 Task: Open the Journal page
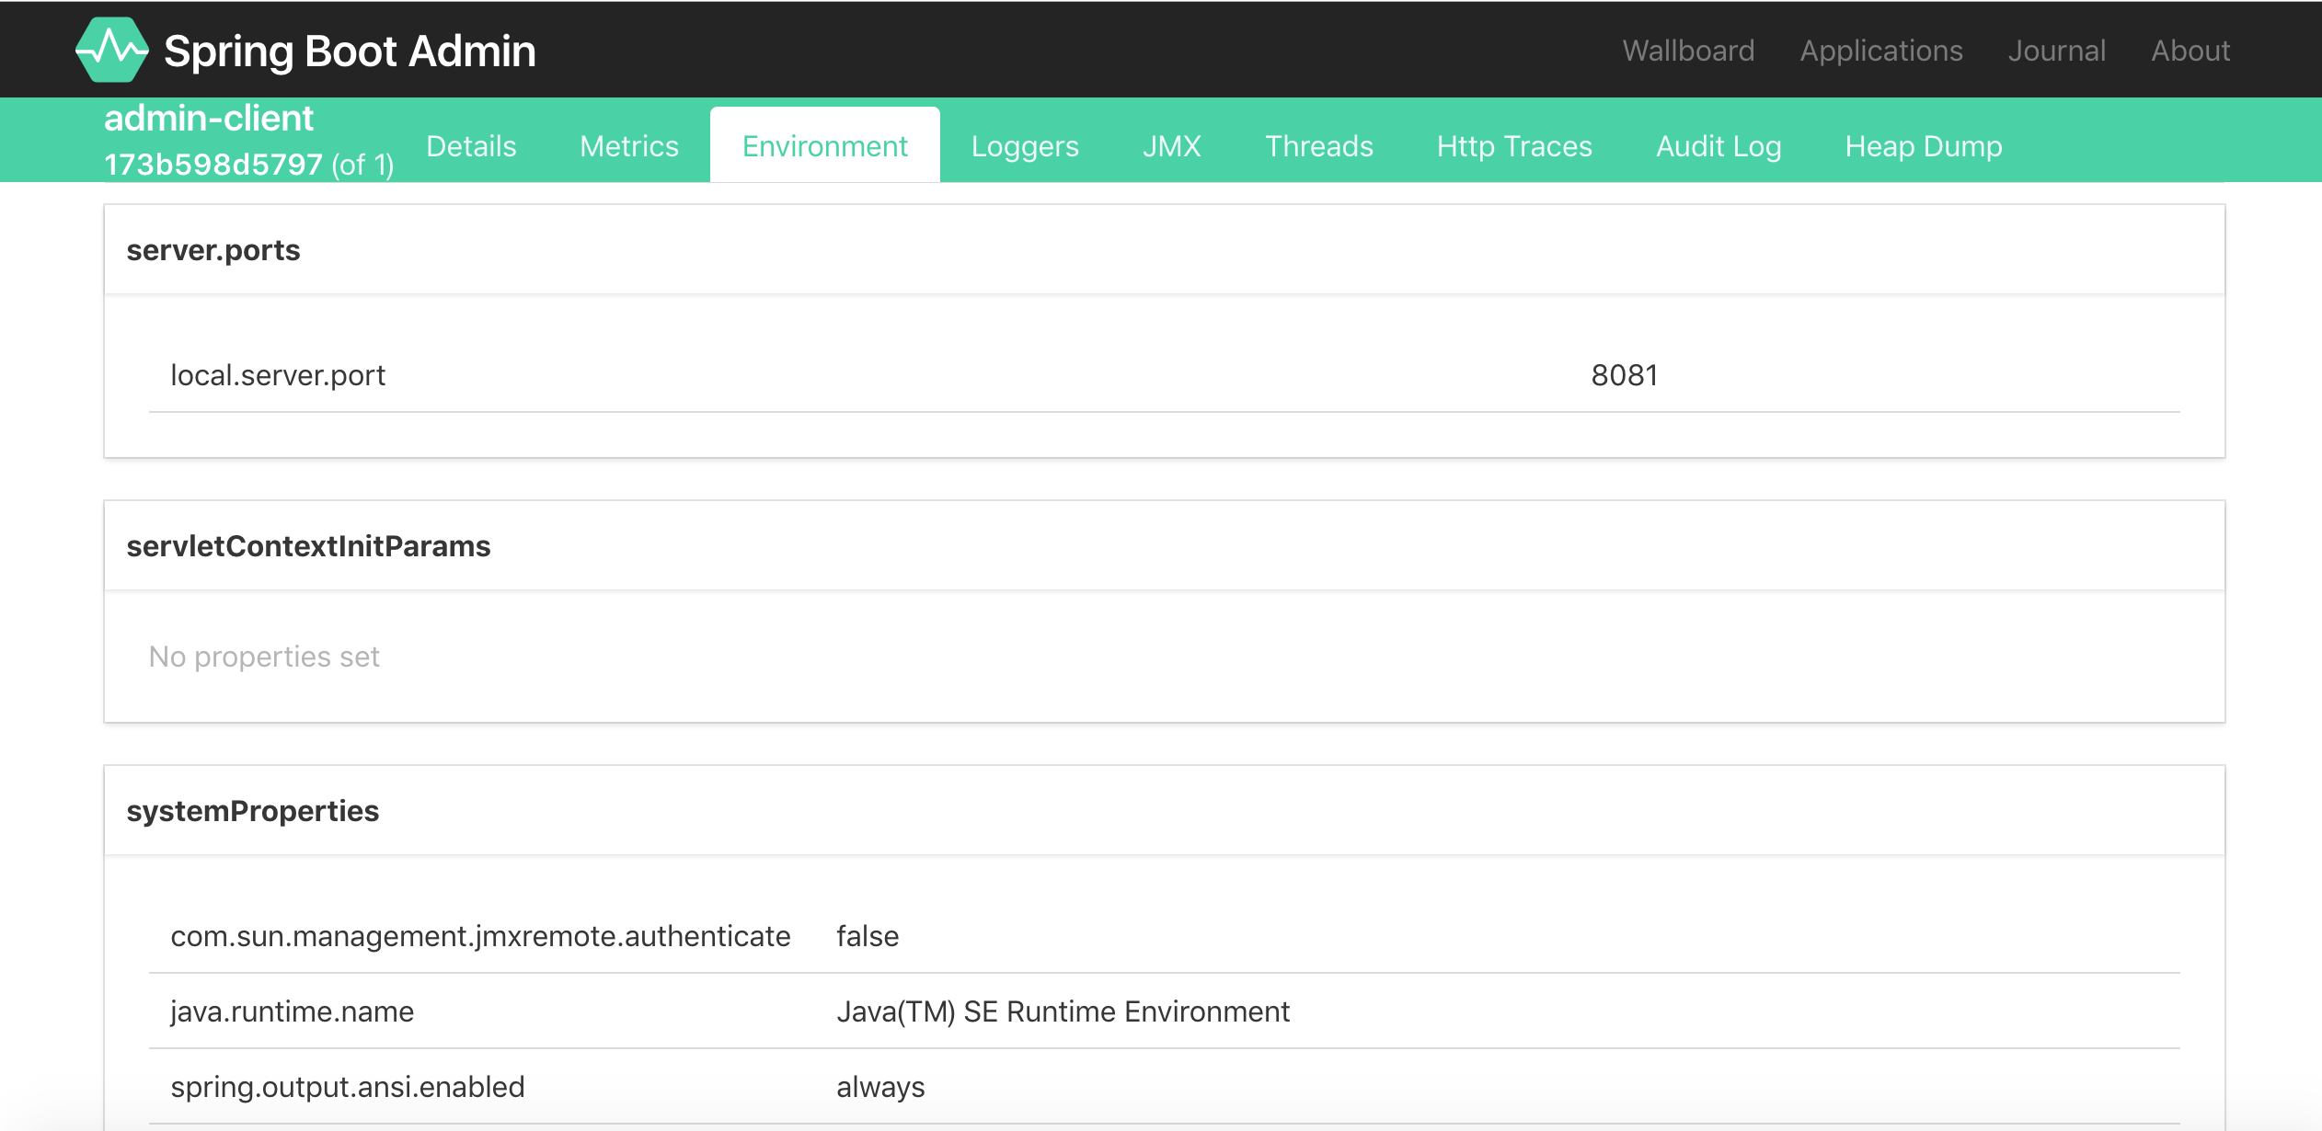click(x=2056, y=51)
